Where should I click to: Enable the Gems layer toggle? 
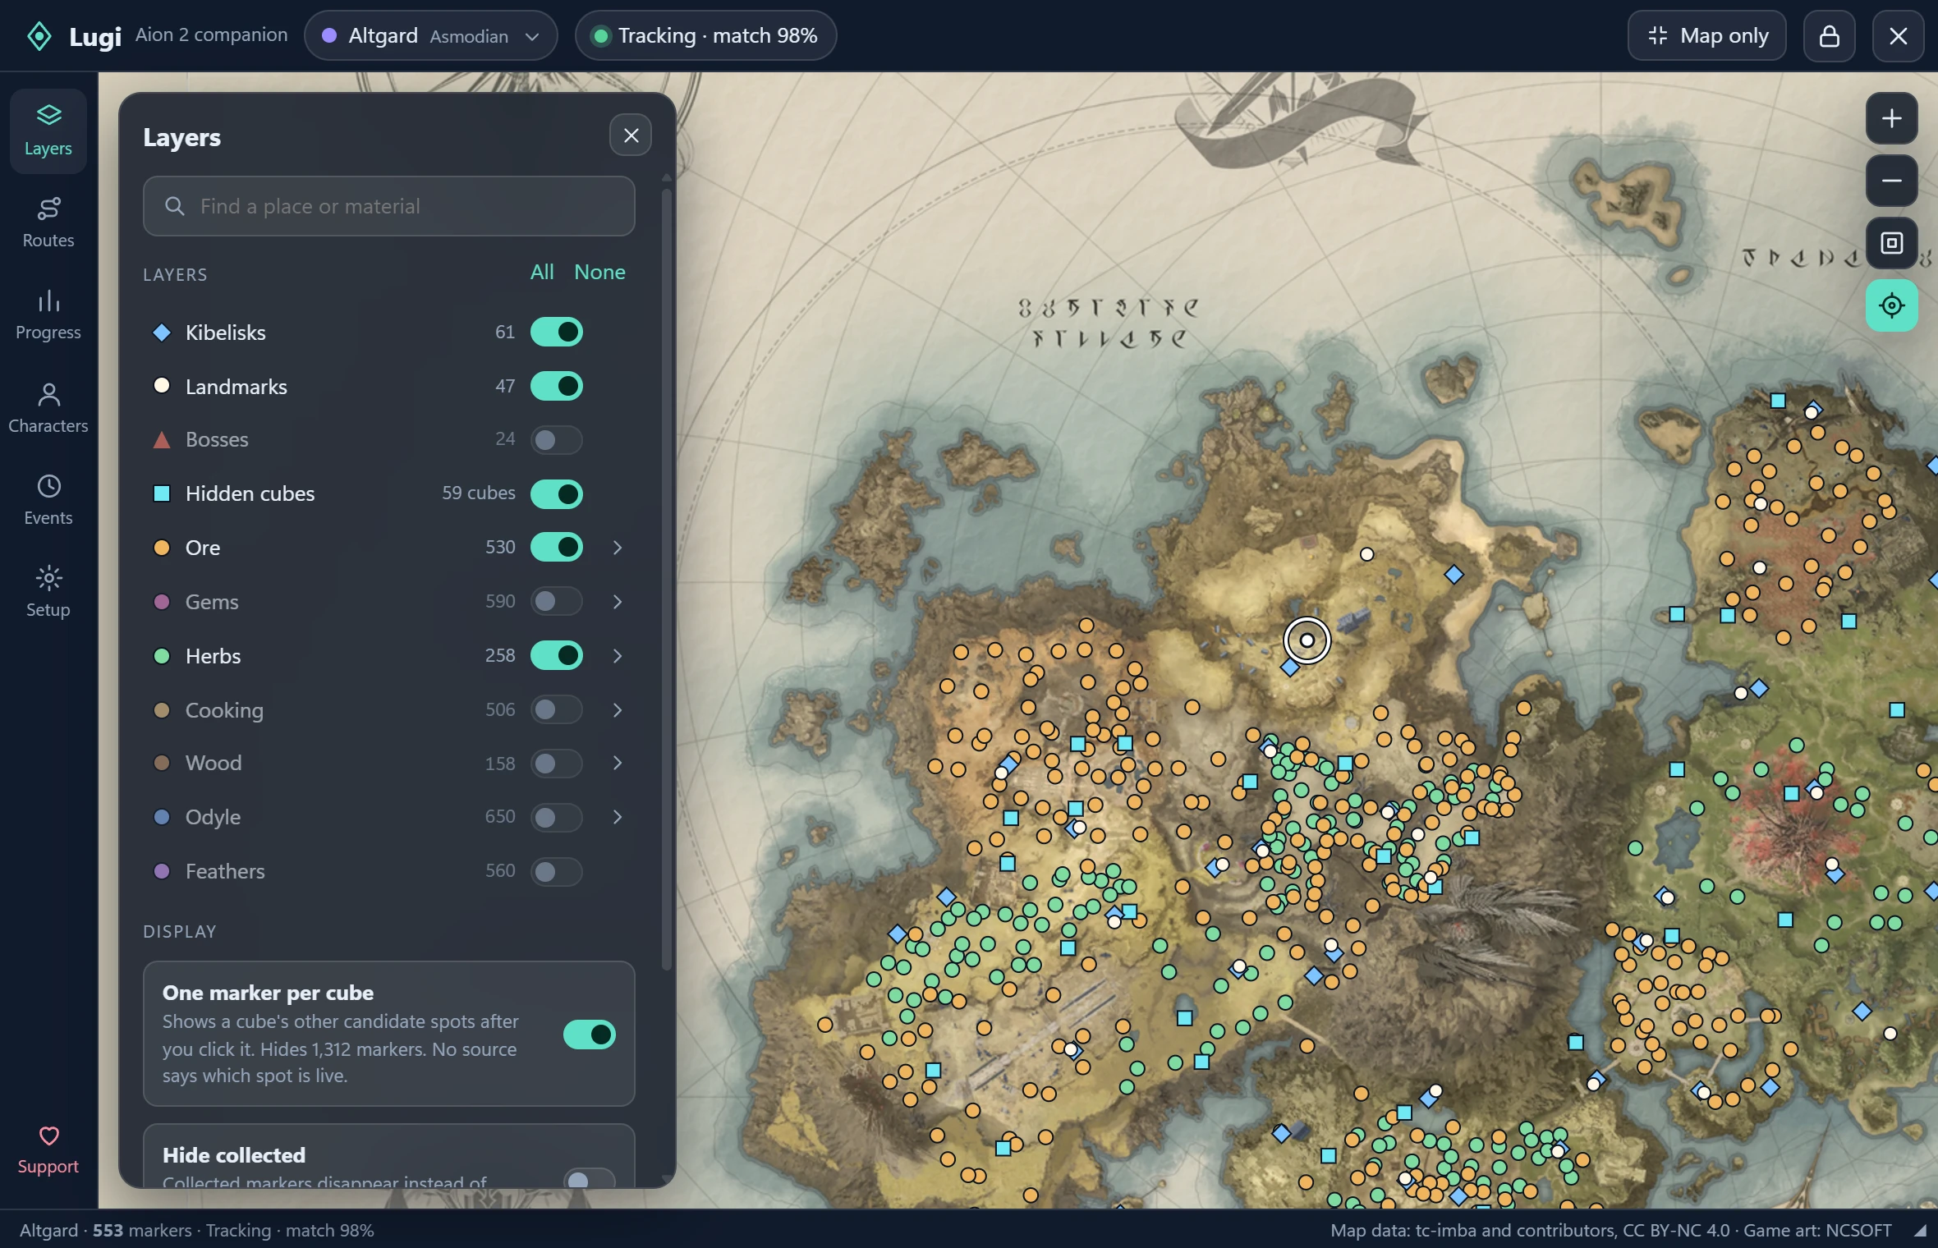[x=557, y=602]
